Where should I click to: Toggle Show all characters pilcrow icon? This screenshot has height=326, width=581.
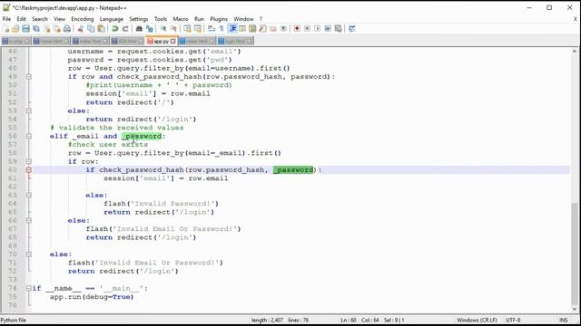[x=222, y=29]
